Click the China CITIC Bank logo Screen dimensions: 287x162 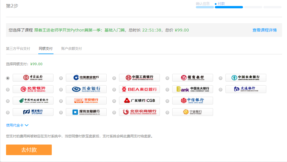pyautogui.click(x=192, y=100)
